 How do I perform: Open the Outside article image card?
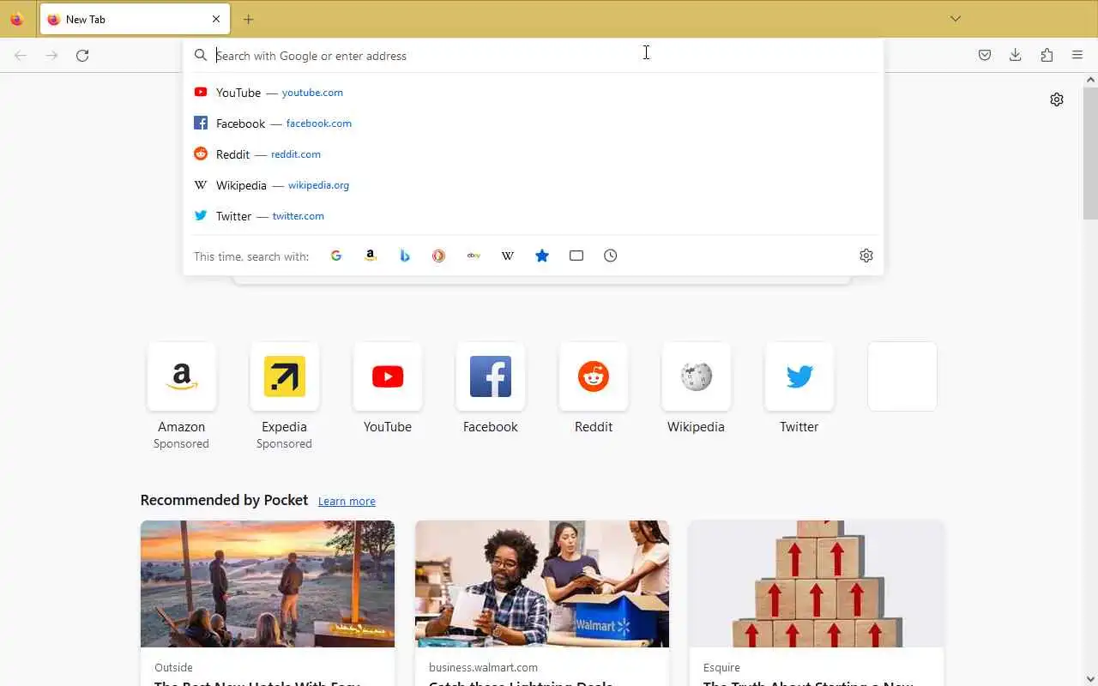(x=268, y=584)
